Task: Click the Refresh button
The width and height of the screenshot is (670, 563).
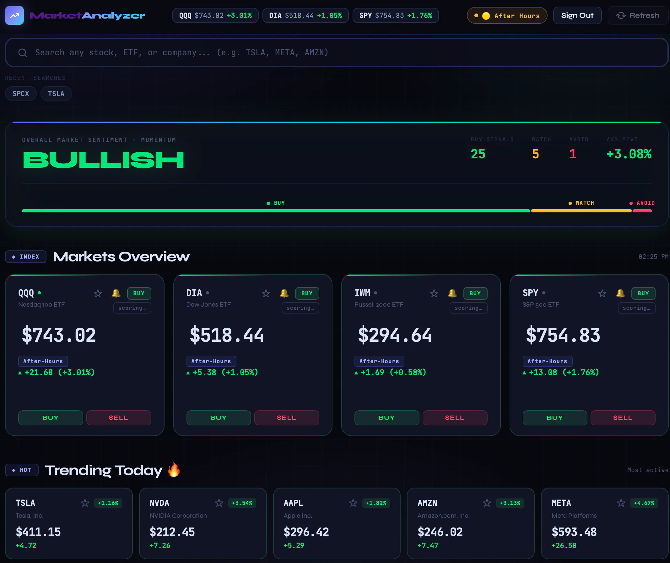Action: [x=638, y=15]
